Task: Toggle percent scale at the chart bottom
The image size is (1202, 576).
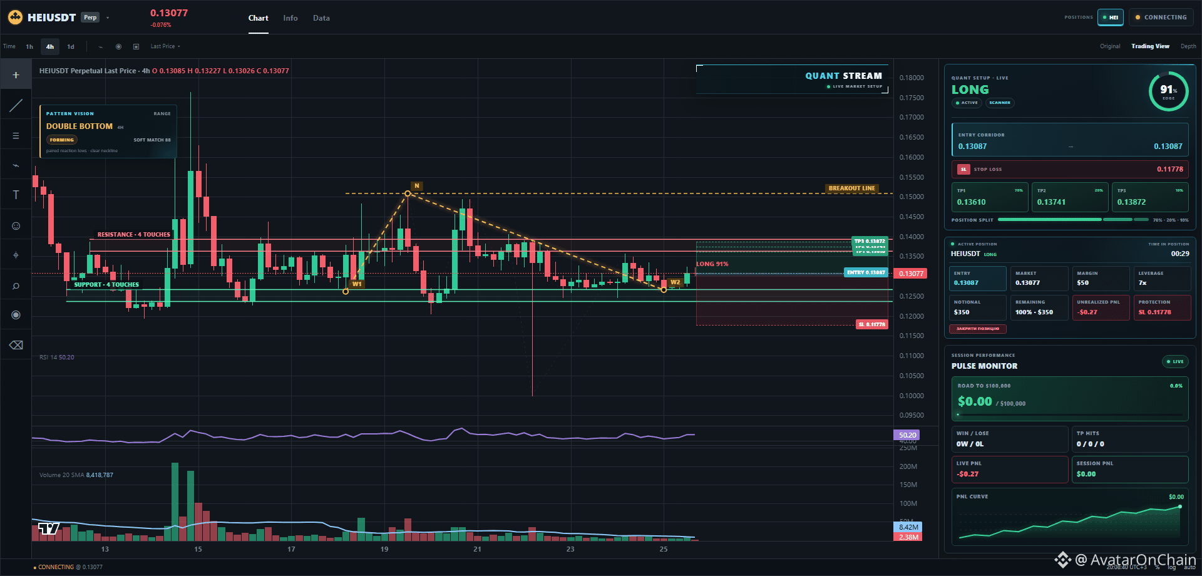Action: coord(1157,567)
